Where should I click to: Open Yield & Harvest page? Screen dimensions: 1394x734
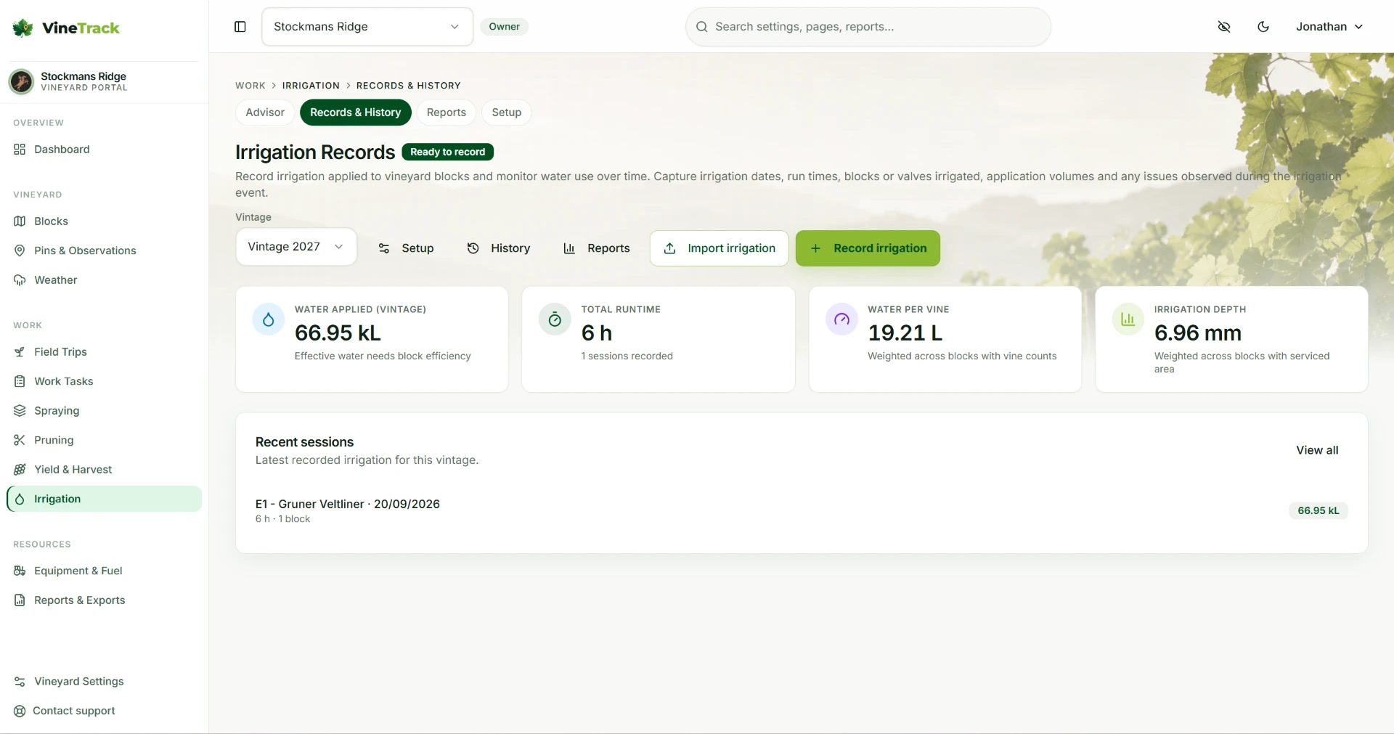click(x=104, y=470)
